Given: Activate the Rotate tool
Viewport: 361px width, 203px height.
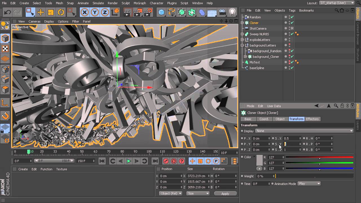Looking at the screenshot, I should coord(61,12).
